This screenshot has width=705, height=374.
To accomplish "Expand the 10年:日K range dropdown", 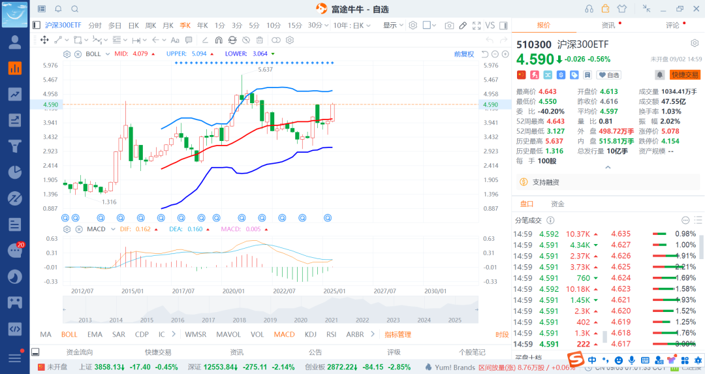I will click(x=352, y=25).
